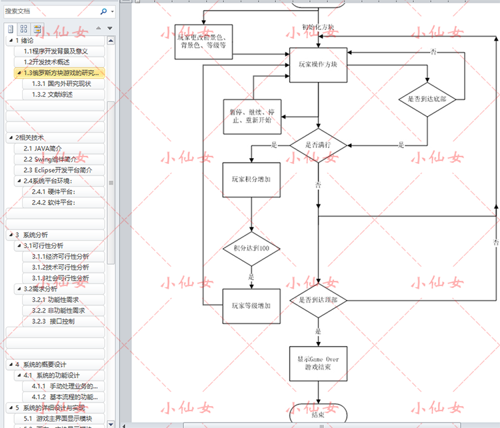Open the search options dropdown arrow
Screen dimensions: 500x428
point(112,11)
